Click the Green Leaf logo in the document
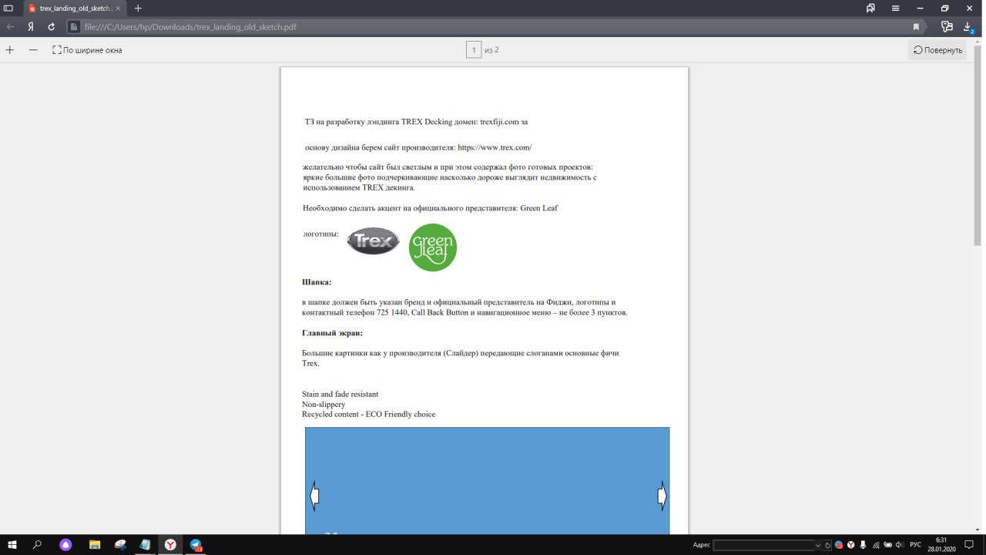The image size is (986, 555). coord(433,247)
